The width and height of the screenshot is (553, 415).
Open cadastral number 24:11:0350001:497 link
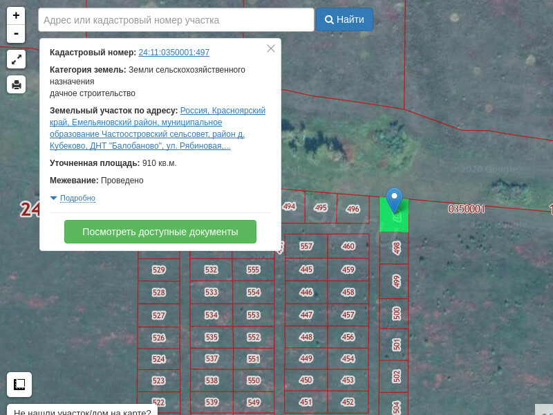174,53
